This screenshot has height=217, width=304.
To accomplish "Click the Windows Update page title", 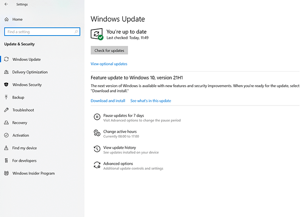I will click(118, 19).
